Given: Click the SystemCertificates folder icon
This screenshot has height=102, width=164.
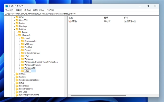Looking at the screenshot, I should 22,53.
